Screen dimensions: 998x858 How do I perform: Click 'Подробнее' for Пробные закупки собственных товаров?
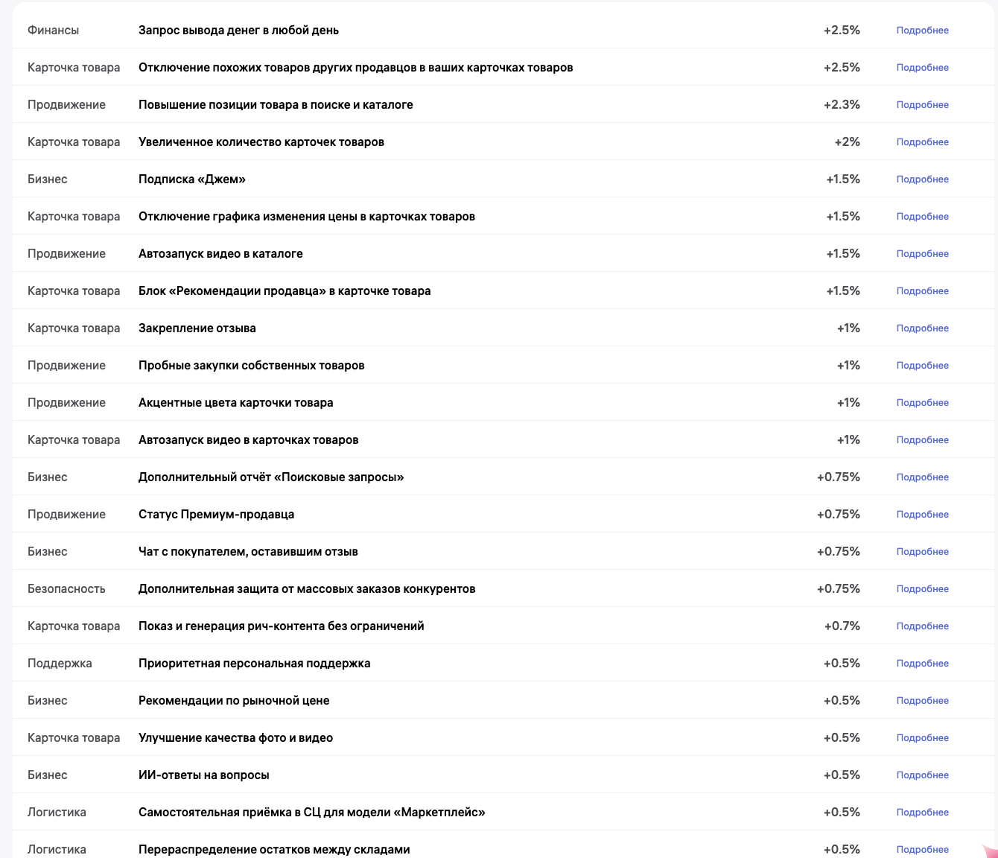tap(922, 366)
